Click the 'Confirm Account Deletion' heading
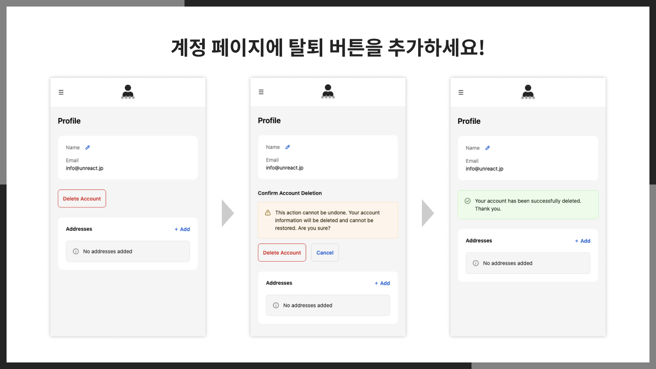Image resolution: width=656 pixels, height=369 pixels. pyautogui.click(x=290, y=193)
